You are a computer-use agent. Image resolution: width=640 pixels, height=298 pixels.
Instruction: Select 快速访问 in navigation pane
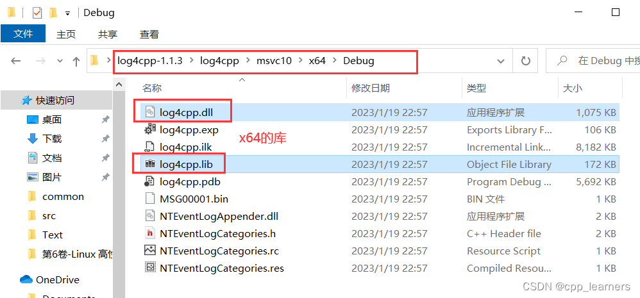coord(55,100)
